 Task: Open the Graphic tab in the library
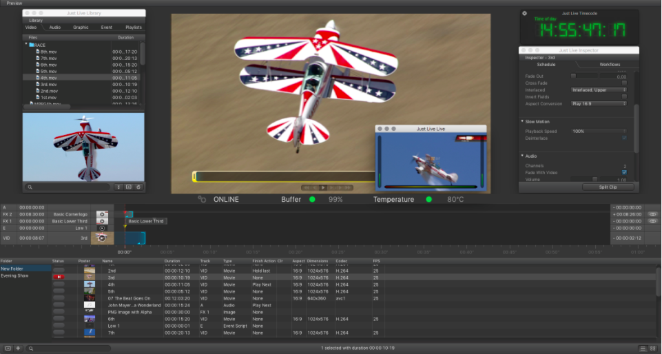(81, 28)
